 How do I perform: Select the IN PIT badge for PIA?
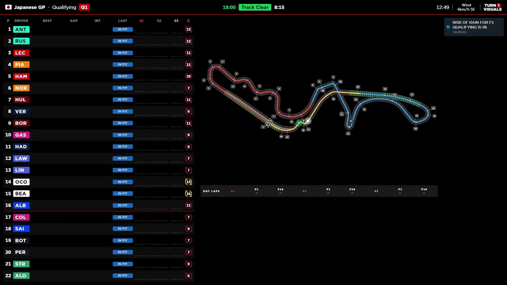coord(123,65)
